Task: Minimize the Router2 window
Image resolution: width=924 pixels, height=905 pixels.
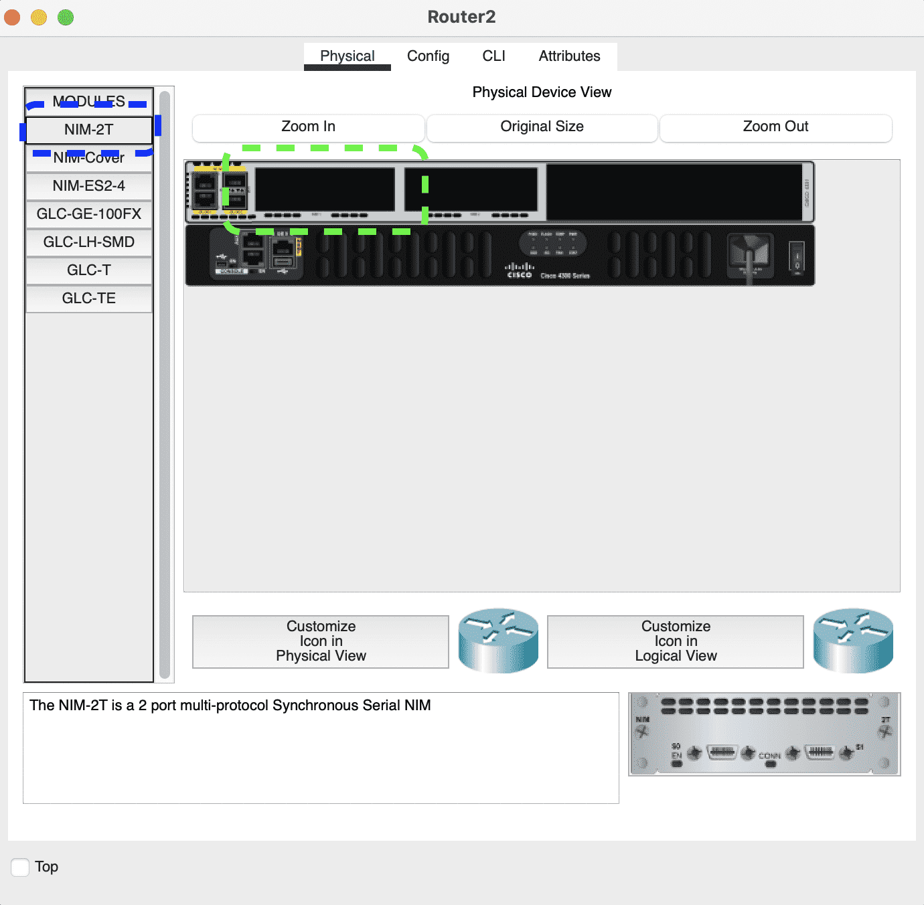Action: 39,17
